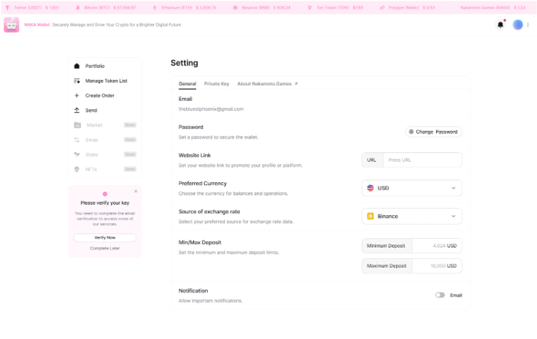Screen dimensions: 537x339
Task: Open the three-dot menu beside avatar
Action: (x=528, y=24)
